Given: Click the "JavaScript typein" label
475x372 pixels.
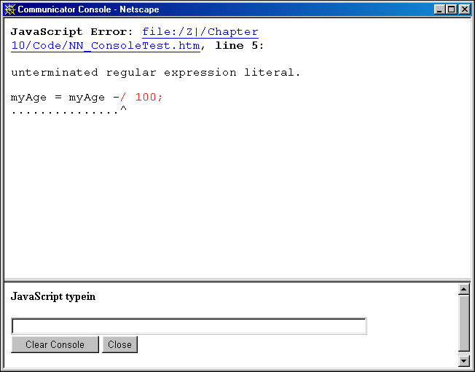Looking at the screenshot, I should (x=53, y=296).
